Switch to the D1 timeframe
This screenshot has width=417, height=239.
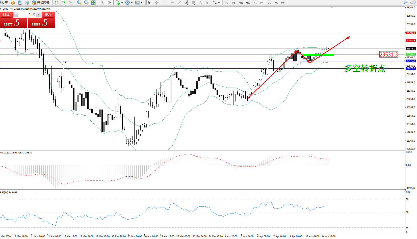[269, 3]
